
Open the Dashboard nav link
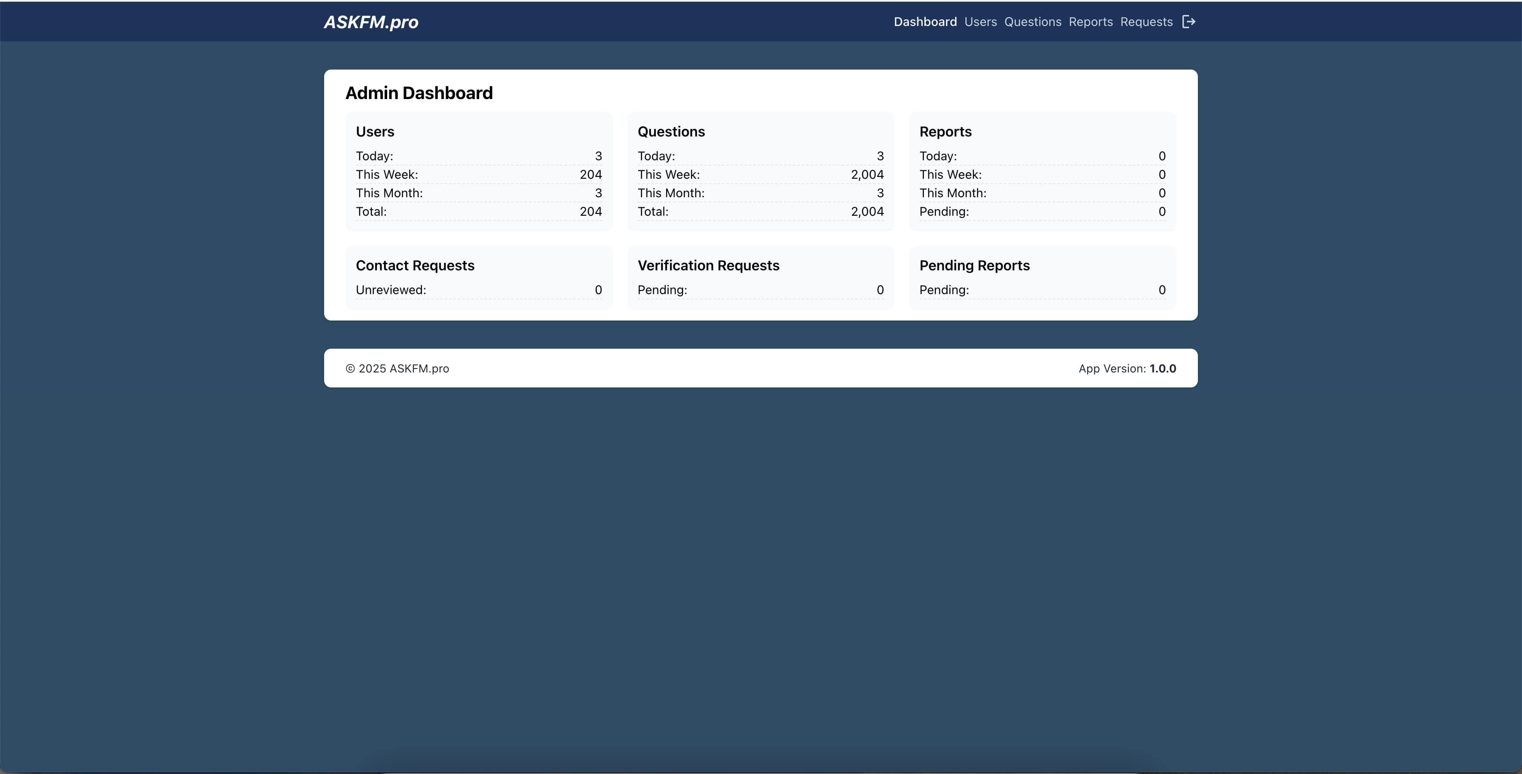[925, 22]
